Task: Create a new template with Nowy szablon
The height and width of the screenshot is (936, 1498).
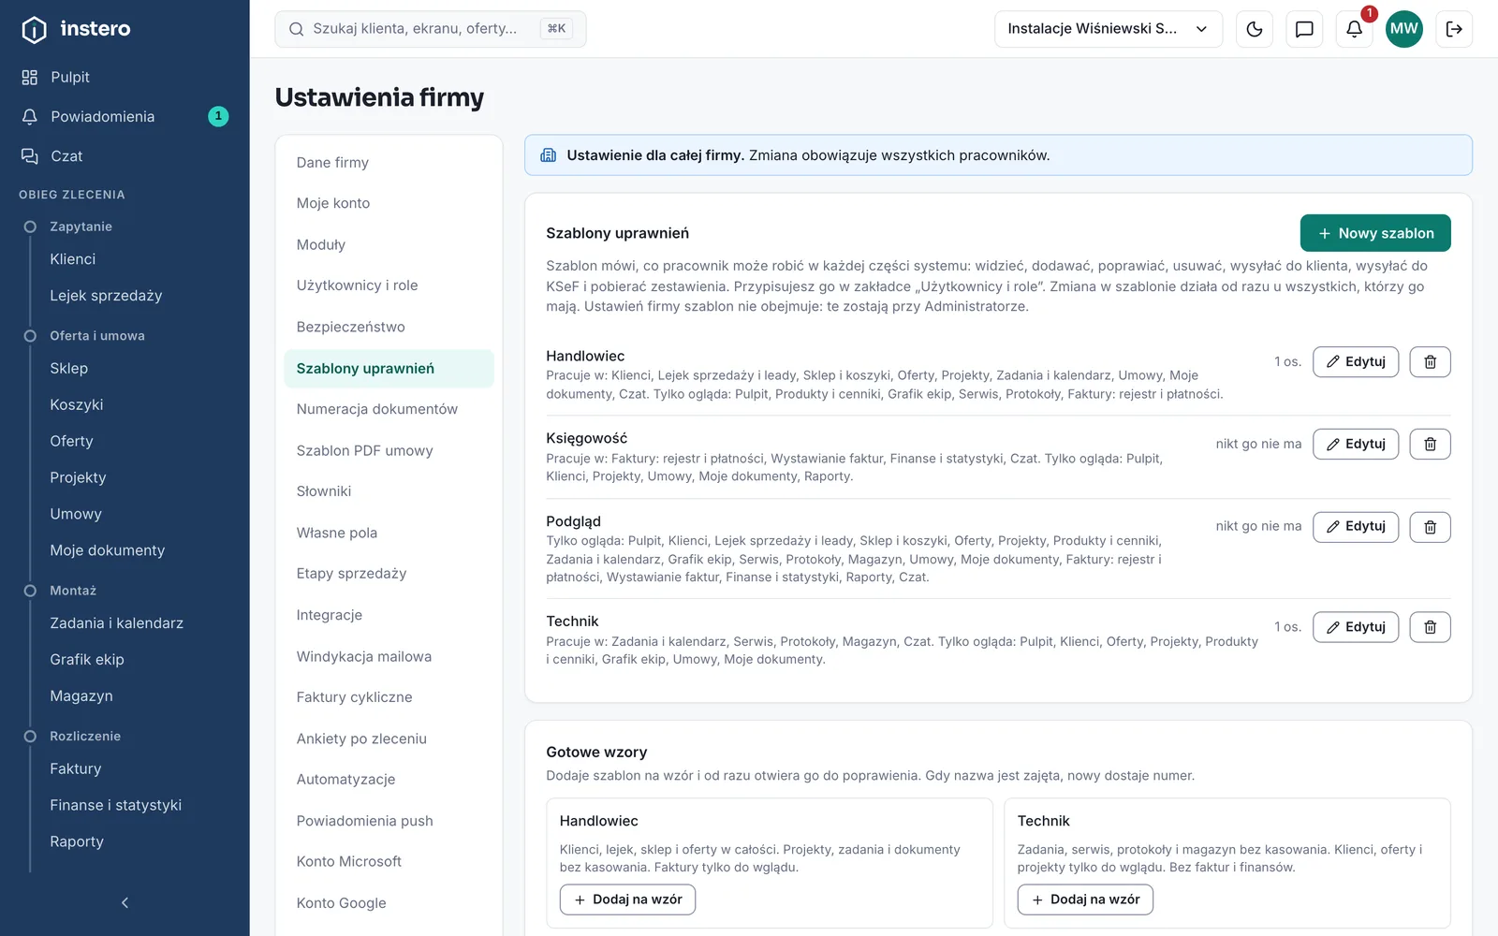Action: tap(1375, 233)
